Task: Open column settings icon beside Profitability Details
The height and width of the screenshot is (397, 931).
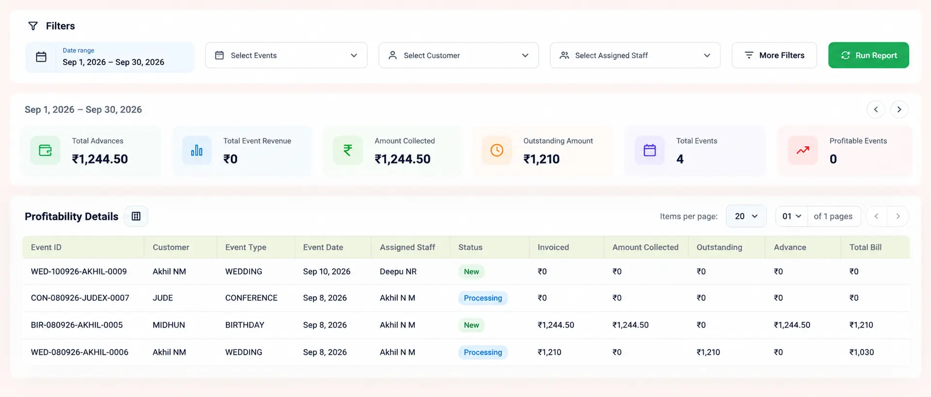Action: pyautogui.click(x=136, y=216)
